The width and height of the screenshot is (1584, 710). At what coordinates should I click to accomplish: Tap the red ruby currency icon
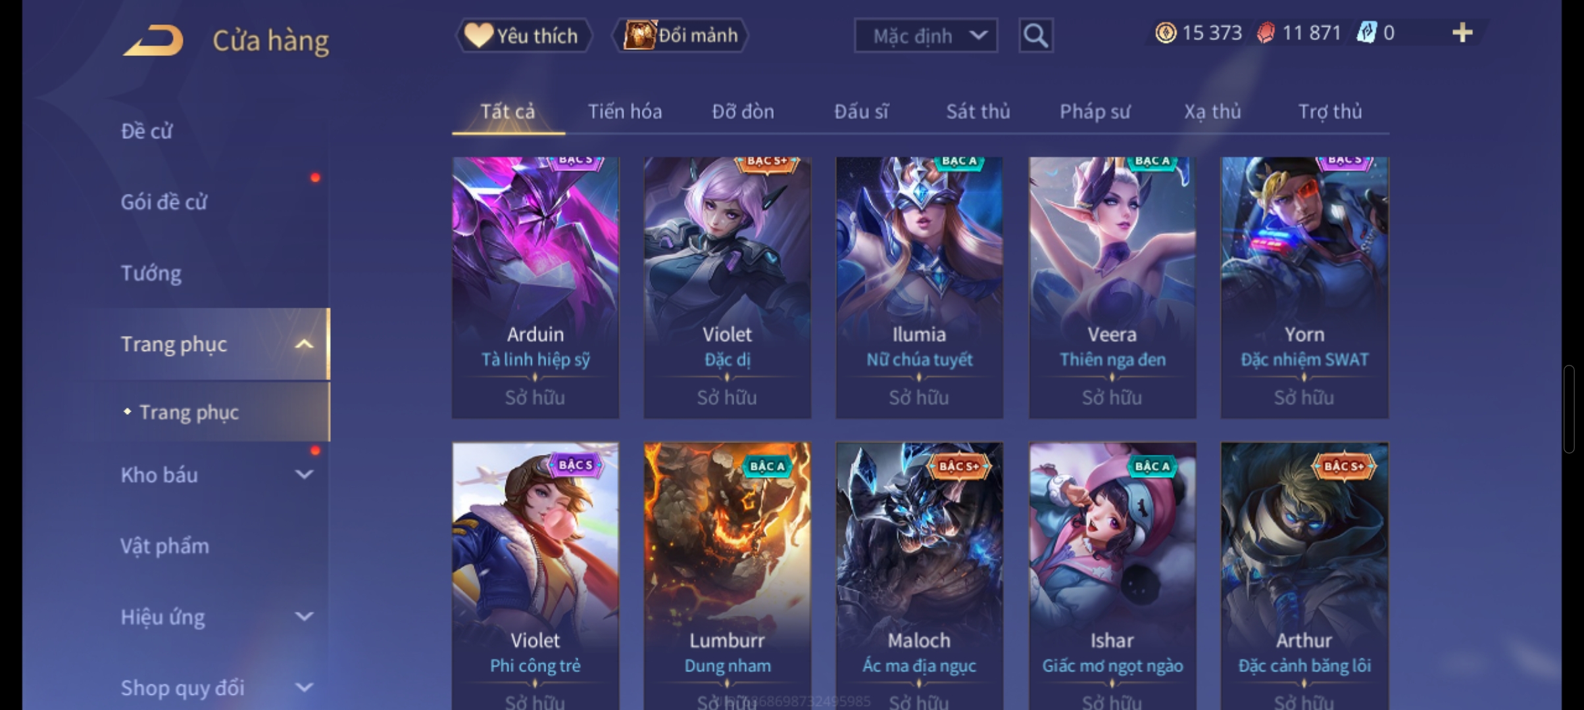1266,33
